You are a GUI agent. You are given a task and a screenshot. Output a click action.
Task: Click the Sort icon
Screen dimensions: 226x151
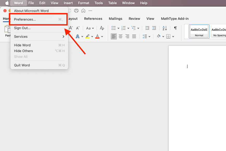[x=165, y=28]
